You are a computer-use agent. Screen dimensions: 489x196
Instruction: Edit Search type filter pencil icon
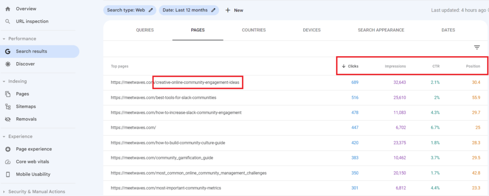point(150,10)
